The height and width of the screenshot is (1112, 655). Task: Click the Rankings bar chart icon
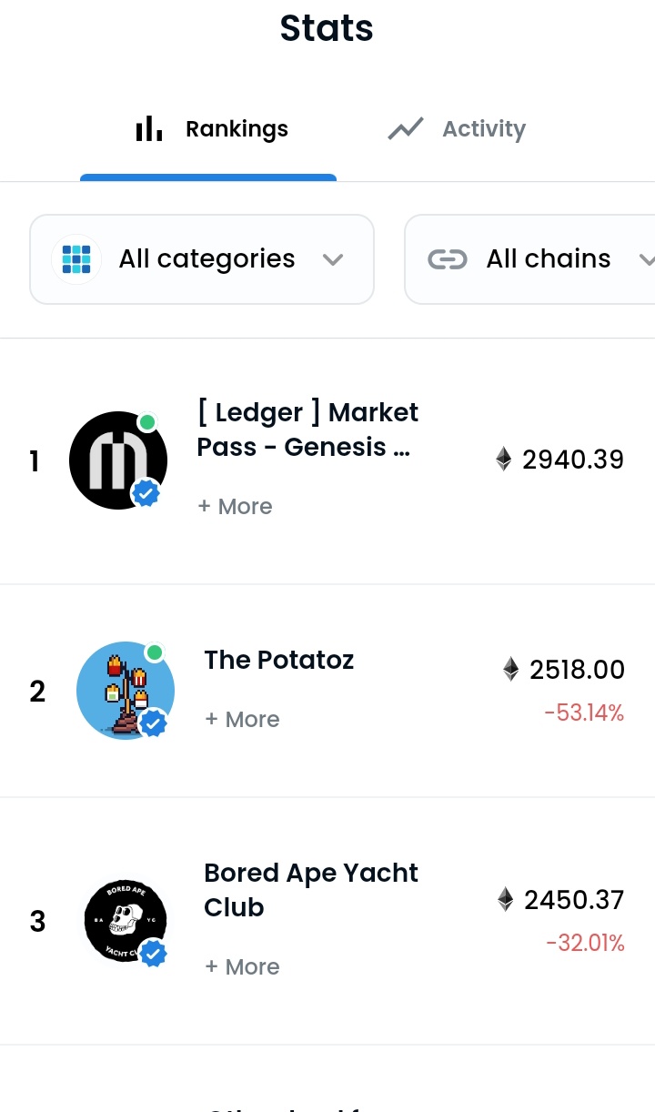[x=149, y=129]
